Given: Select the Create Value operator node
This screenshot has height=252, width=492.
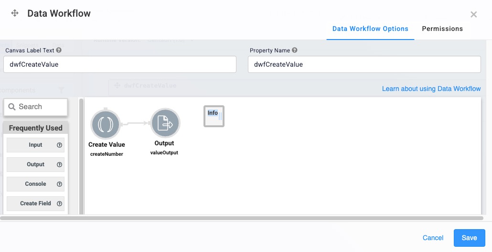Looking at the screenshot, I should click(x=106, y=124).
